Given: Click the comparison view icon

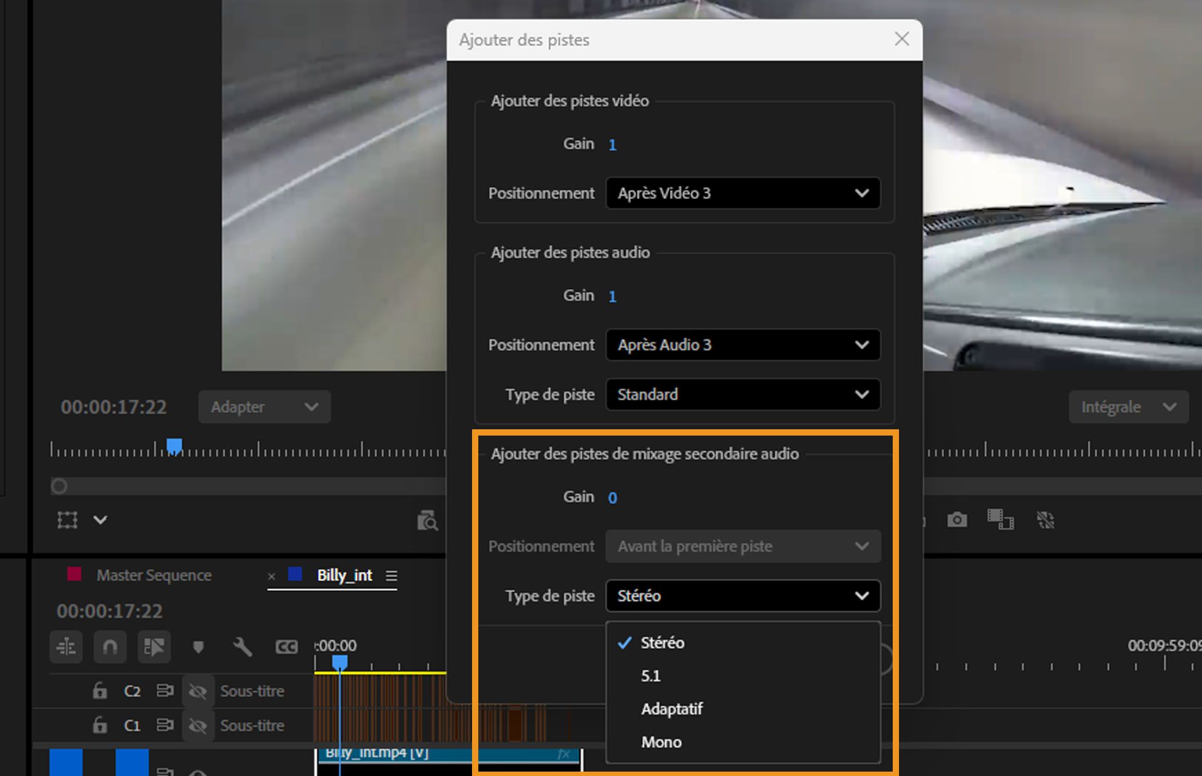Looking at the screenshot, I should (1000, 519).
